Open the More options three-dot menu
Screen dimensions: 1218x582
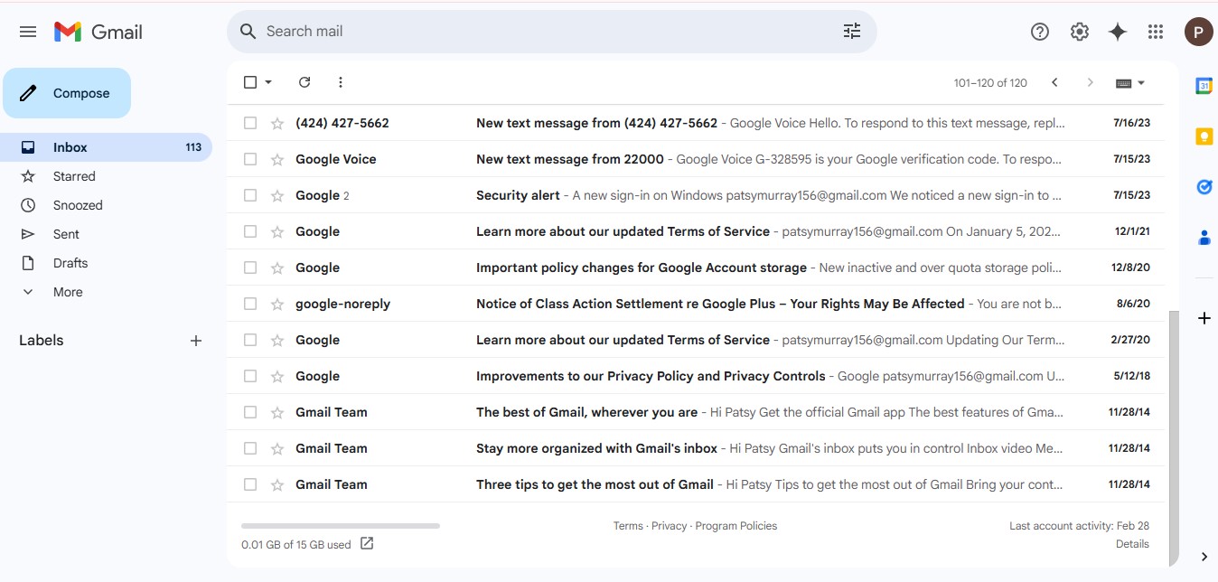click(x=341, y=82)
